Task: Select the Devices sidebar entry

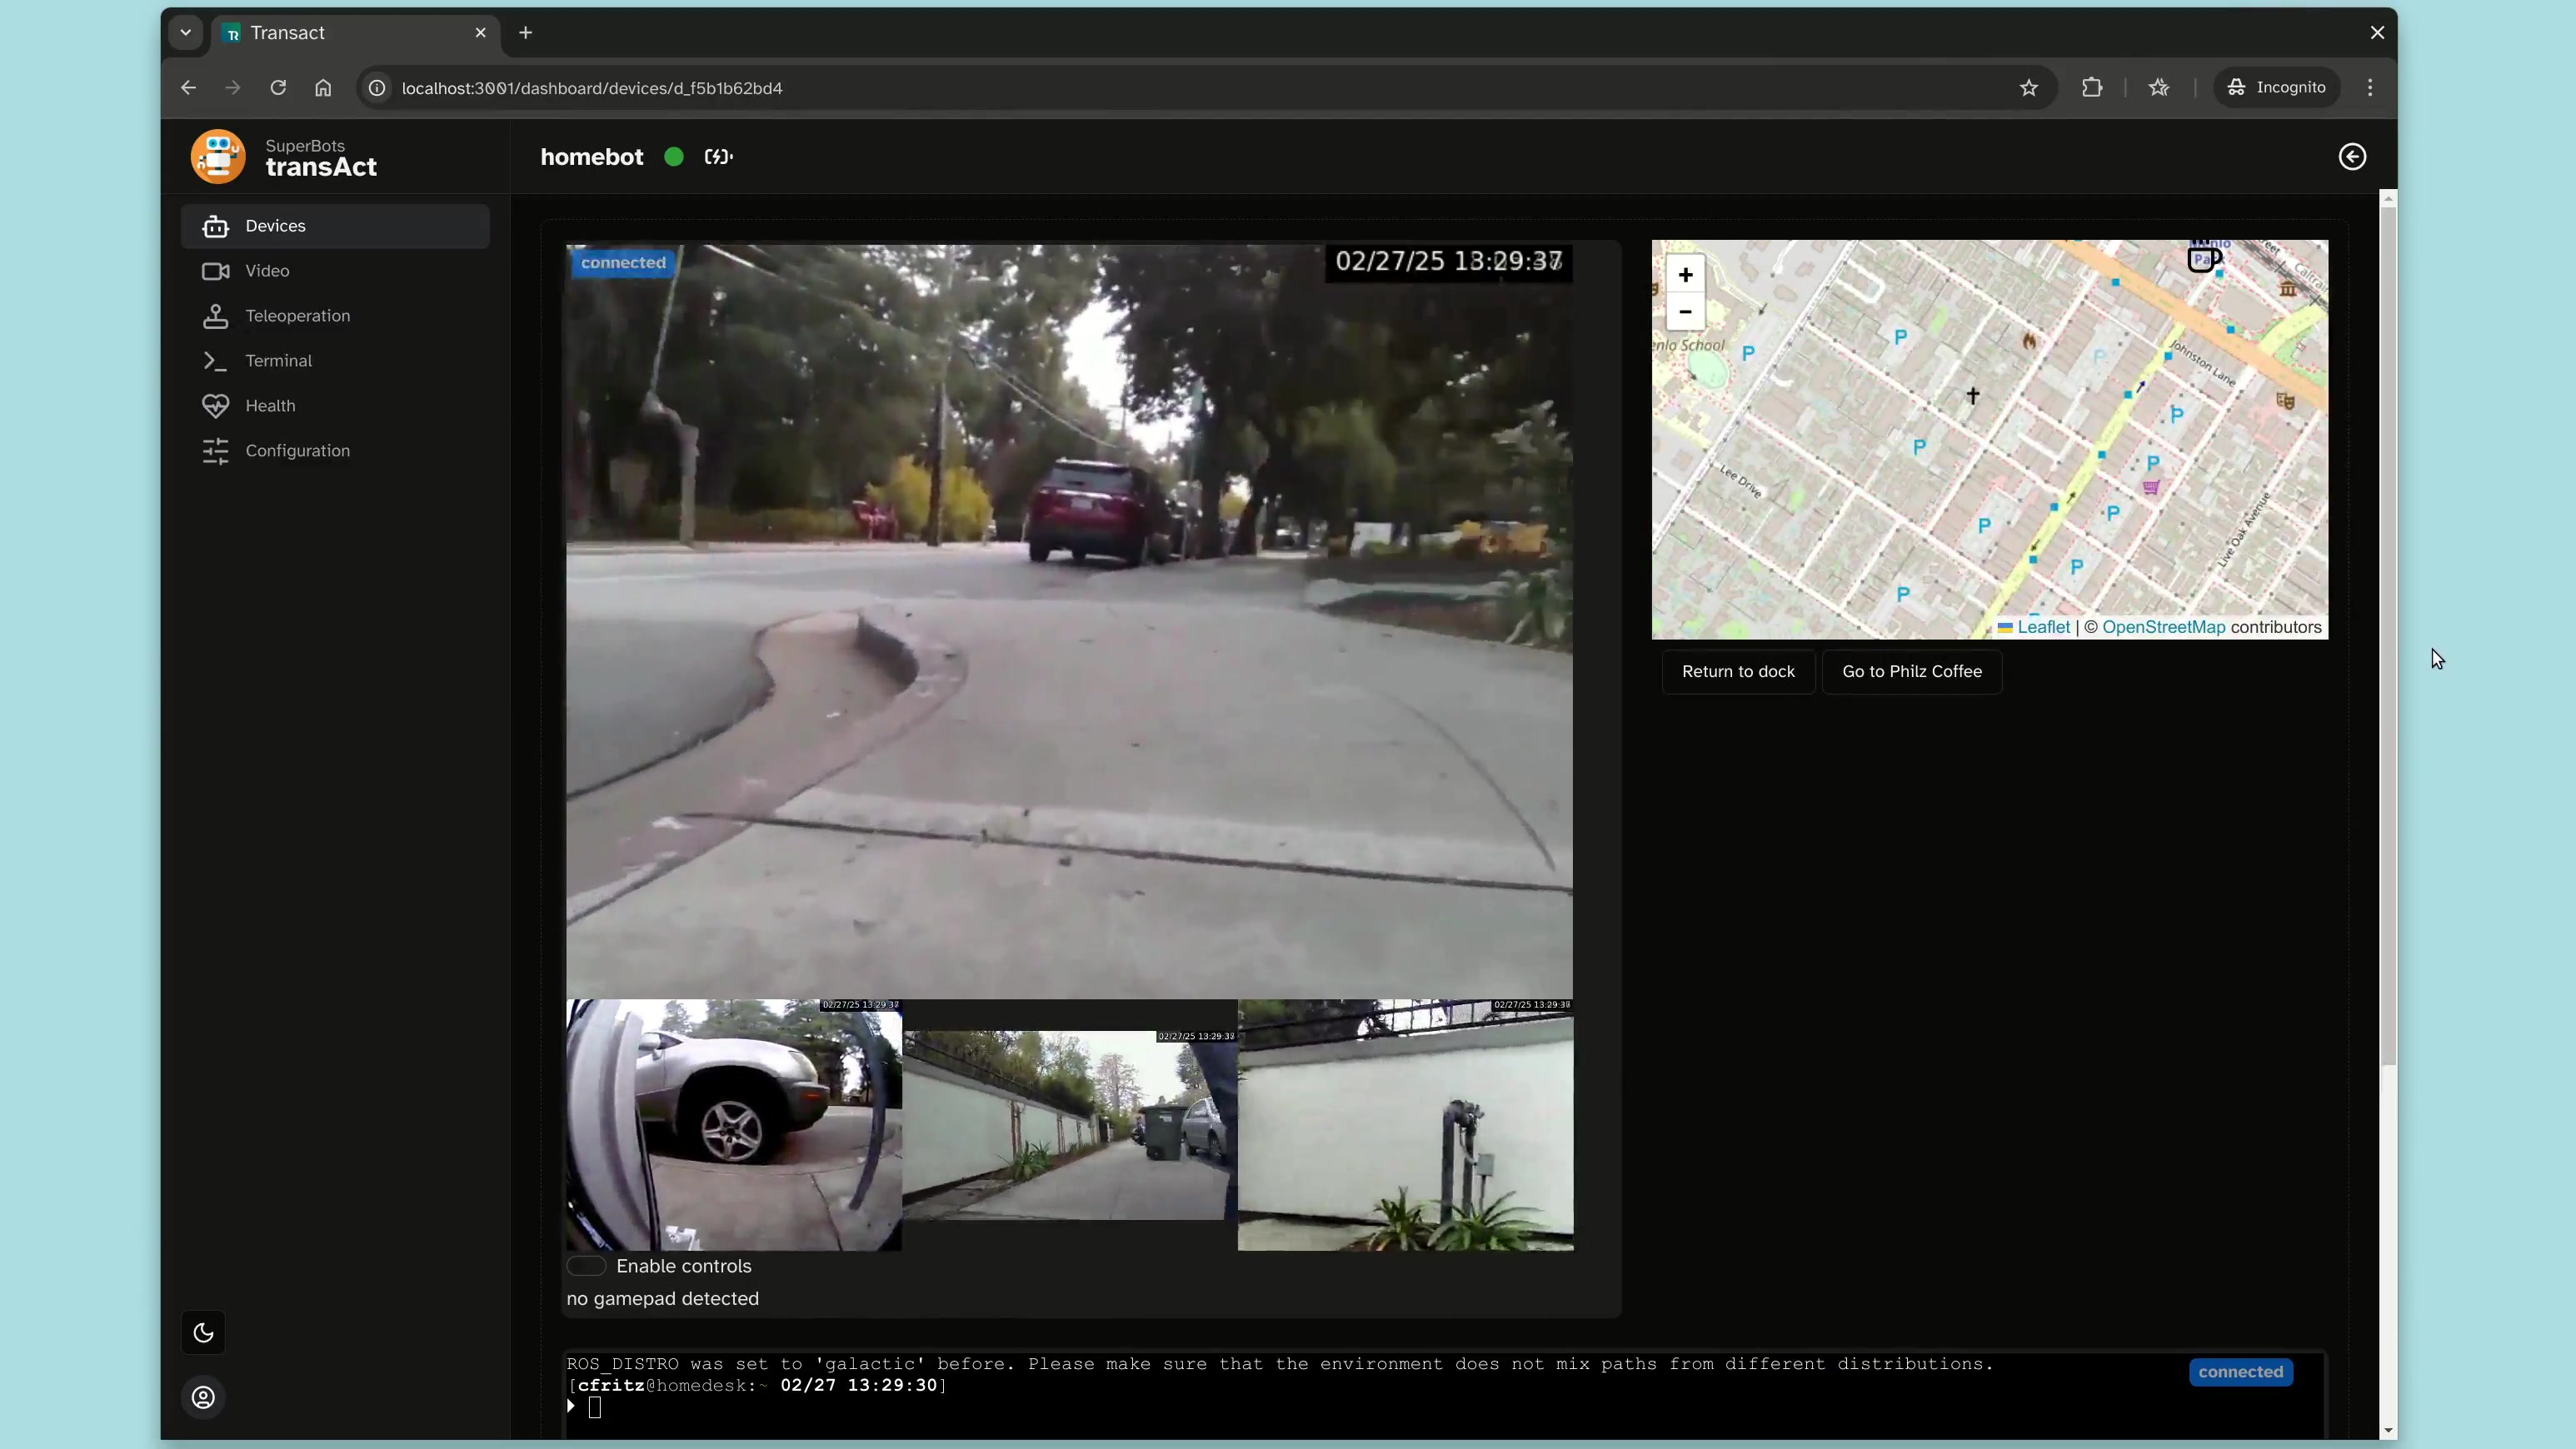Action: pyautogui.click(x=275, y=225)
